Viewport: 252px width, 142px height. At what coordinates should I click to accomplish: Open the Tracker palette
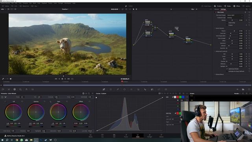pyautogui.click(x=131, y=90)
